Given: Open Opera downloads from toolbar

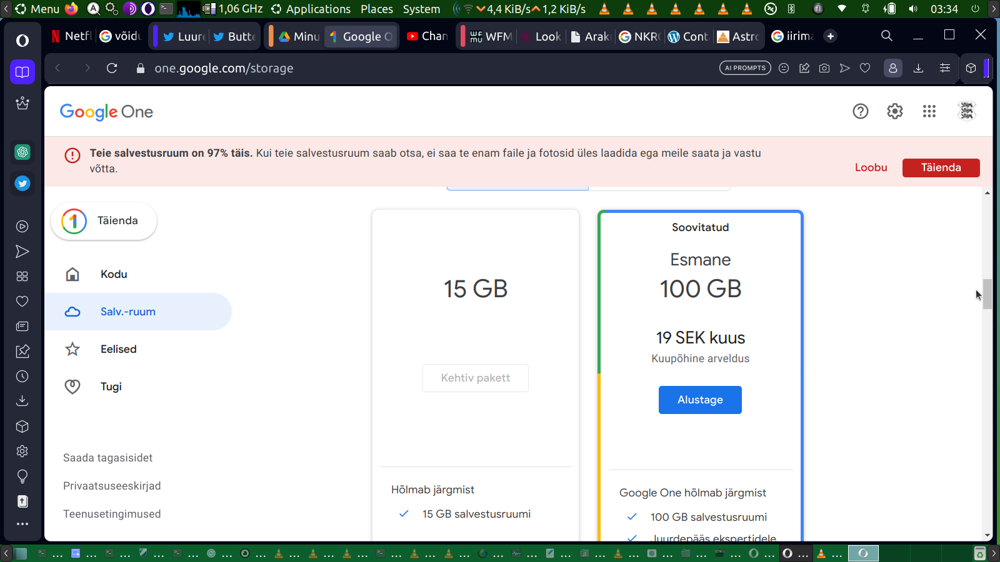Looking at the screenshot, I should pos(918,68).
